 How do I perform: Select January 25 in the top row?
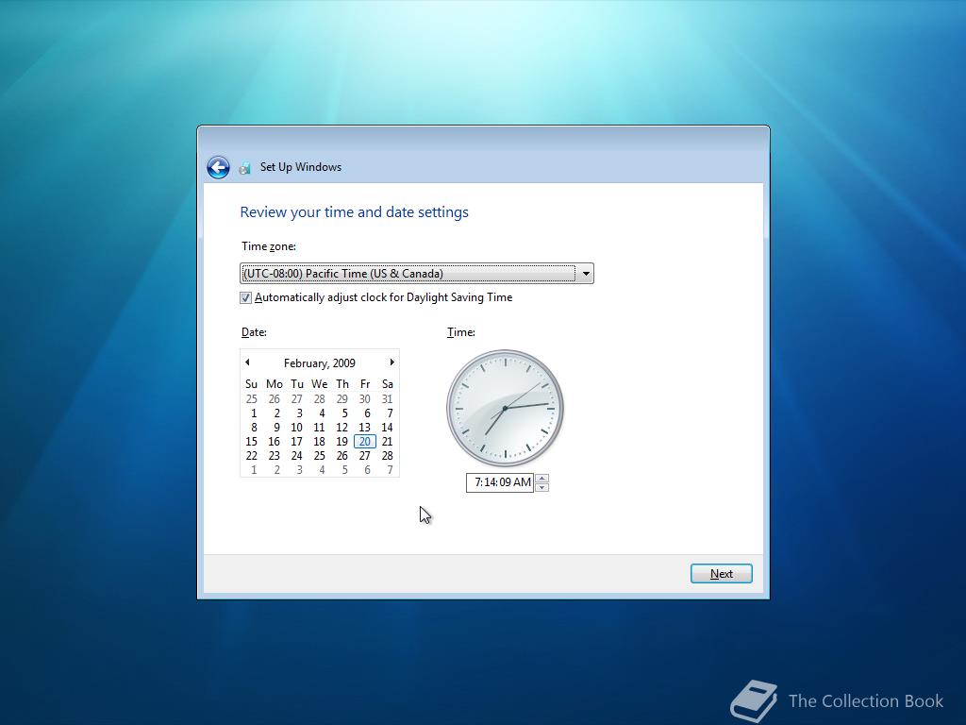tap(251, 399)
